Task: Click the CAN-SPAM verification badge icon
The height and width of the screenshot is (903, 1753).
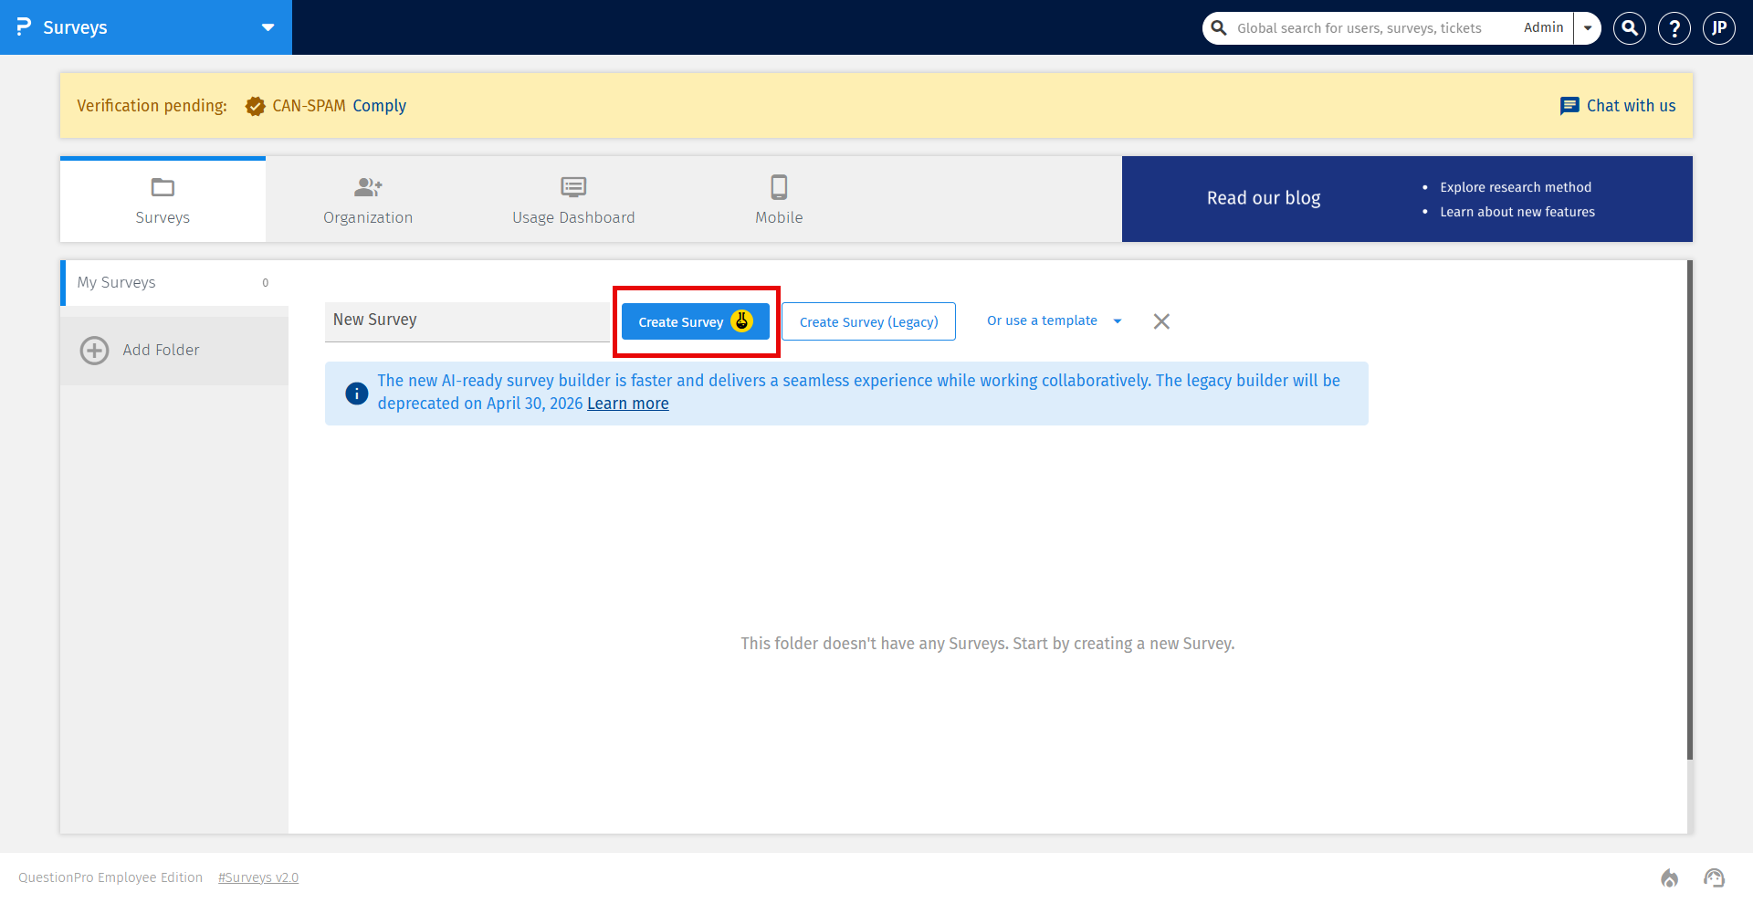Action: point(255,105)
